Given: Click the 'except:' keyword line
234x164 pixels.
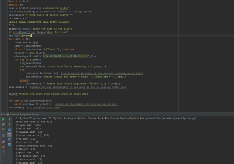Looking at the screenshot, I should tap(25, 80).
